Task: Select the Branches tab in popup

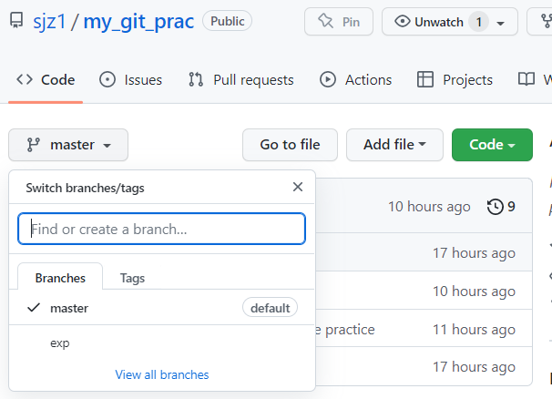Action: coord(60,278)
